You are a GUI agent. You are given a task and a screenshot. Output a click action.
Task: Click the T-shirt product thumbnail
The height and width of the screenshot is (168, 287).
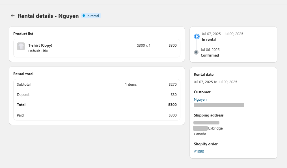[21, 46]
